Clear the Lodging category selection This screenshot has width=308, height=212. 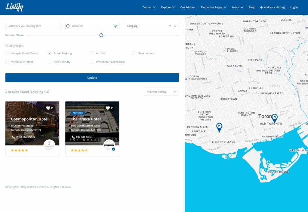[170, 26]
